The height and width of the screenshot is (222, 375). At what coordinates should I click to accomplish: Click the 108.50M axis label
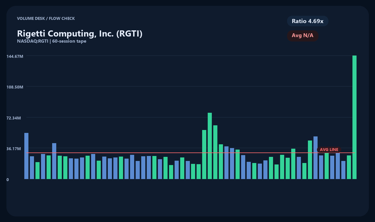(15, 87)
